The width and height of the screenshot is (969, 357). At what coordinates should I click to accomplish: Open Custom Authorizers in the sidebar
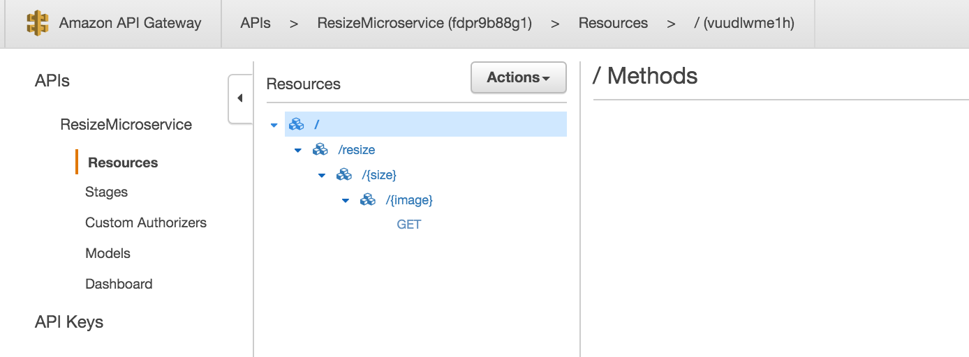[x=146, y=223]
